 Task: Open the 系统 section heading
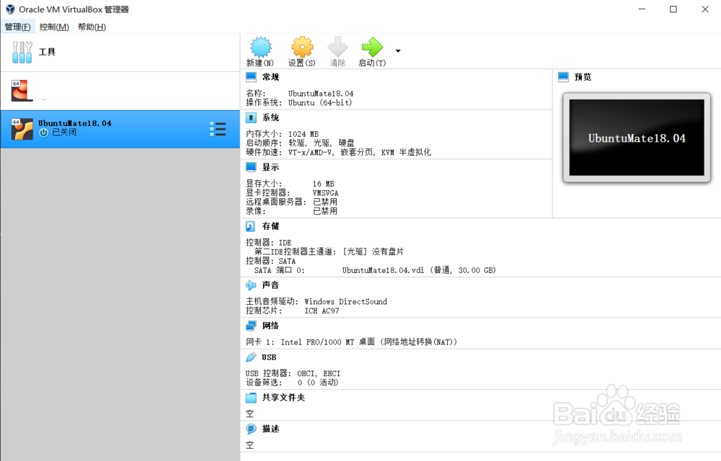tap(270, 117)
